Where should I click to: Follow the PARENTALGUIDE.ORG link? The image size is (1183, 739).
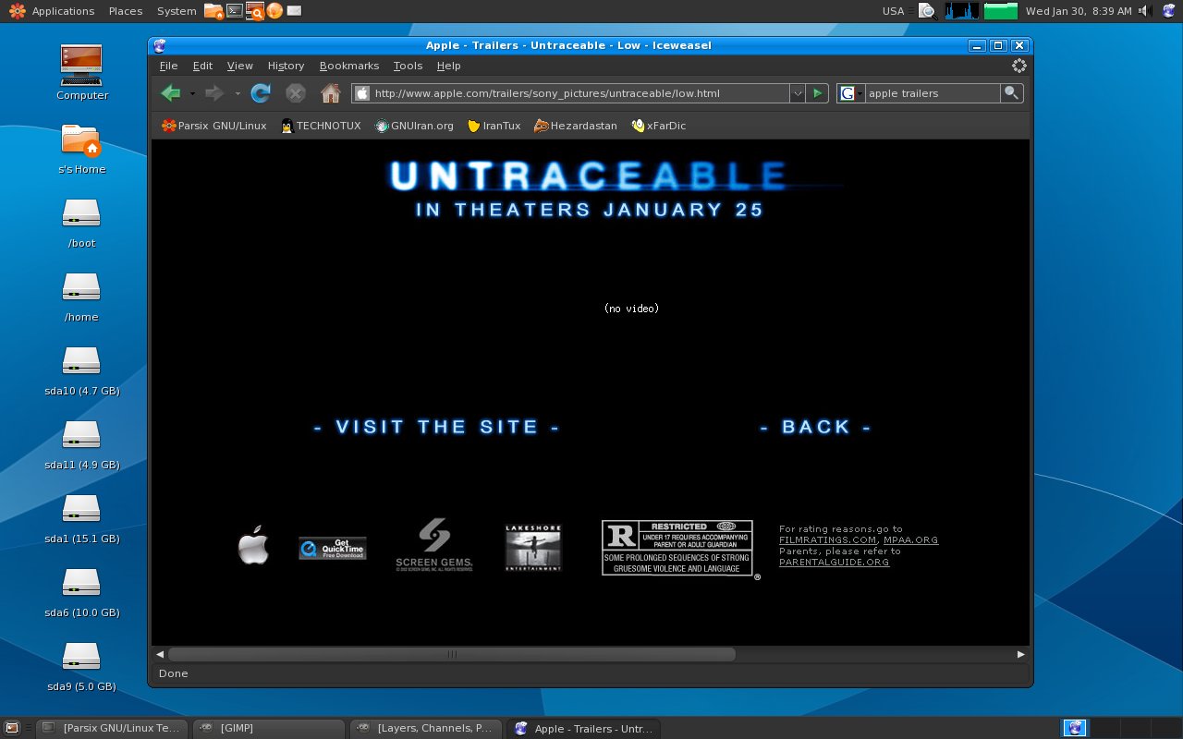(834, 563)
